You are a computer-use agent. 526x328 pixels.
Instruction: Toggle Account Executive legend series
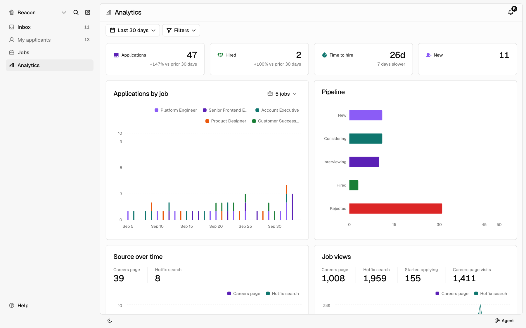tap(277, 110)
